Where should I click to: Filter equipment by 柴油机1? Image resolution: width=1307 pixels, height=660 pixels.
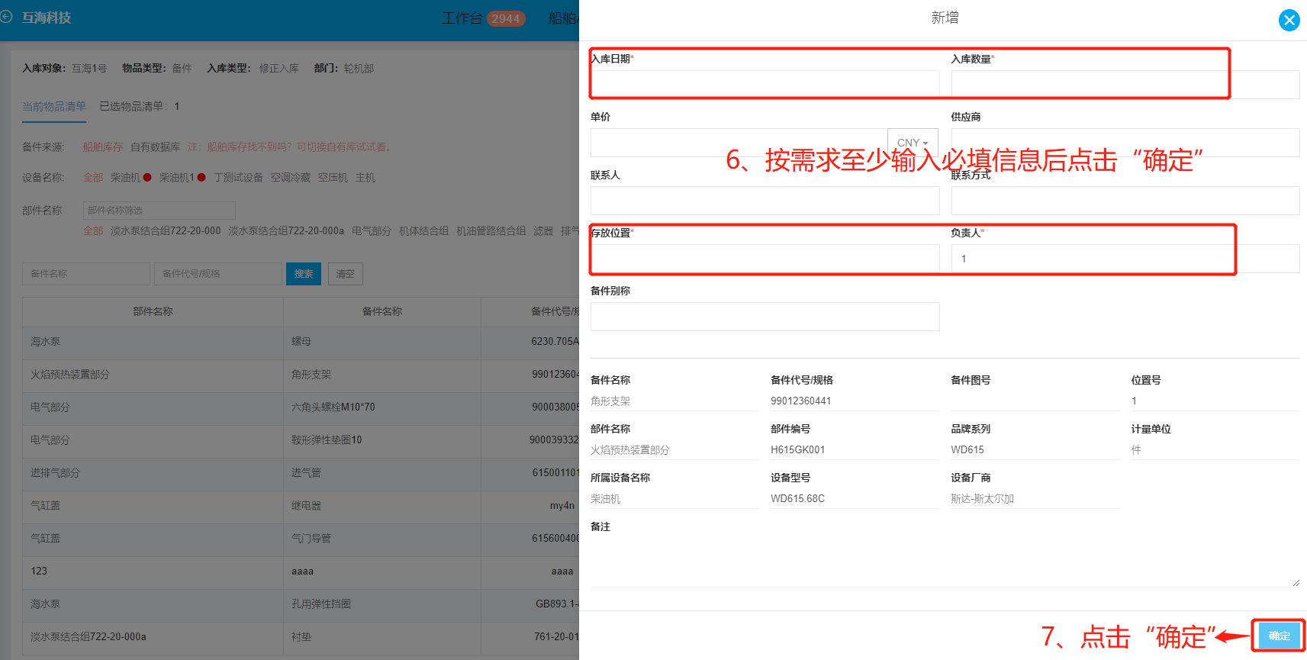[177, 177]
